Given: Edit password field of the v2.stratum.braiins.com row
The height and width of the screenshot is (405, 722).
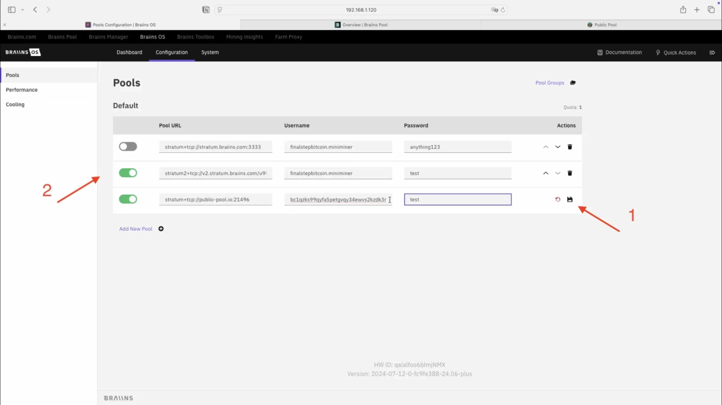Looking at the screenshot, I should point(458,173).
